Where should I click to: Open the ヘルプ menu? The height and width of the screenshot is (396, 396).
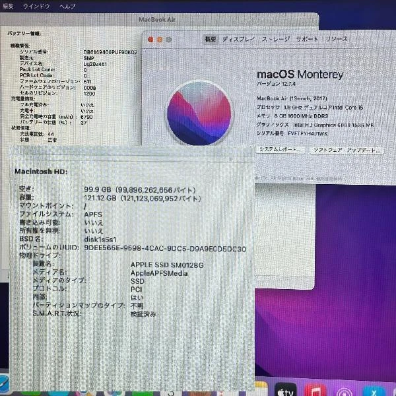point(67,7)
